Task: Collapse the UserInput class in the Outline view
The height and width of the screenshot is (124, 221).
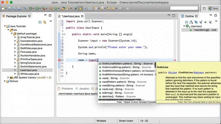Action: tap(184, 26)
